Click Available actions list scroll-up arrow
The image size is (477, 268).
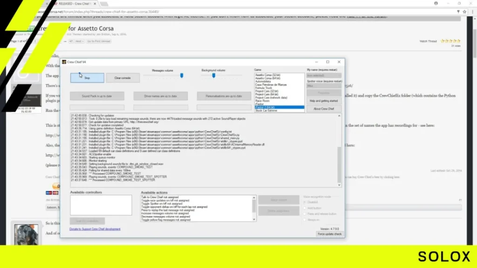254,197
